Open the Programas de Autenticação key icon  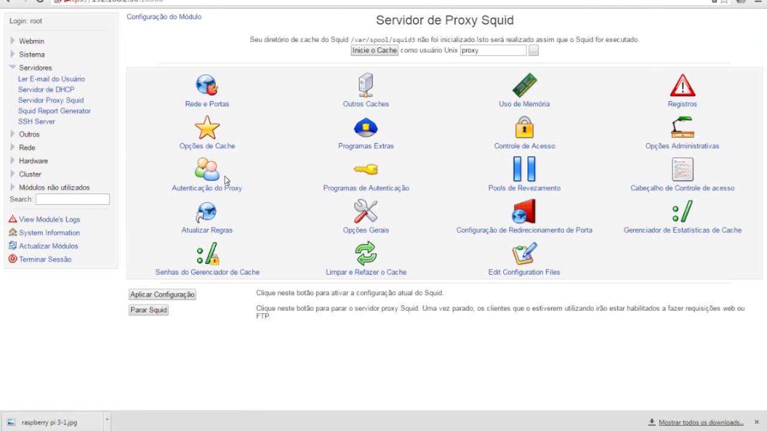[x=366, y=169]
